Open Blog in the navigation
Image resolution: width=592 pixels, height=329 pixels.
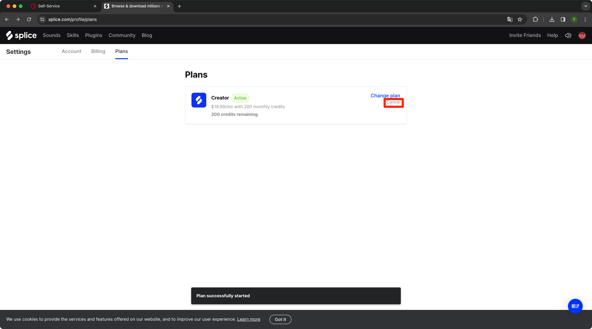[x=147, y=35]
